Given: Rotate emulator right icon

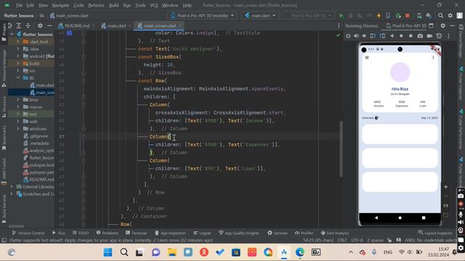Looking at the screenshot, I should (383, 36).
